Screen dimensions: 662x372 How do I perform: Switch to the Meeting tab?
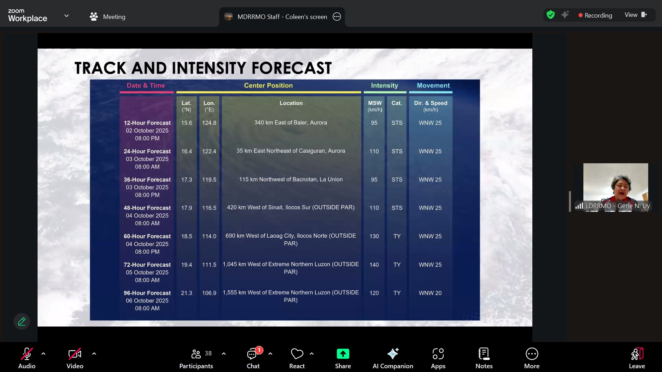[x=108, y=17]
